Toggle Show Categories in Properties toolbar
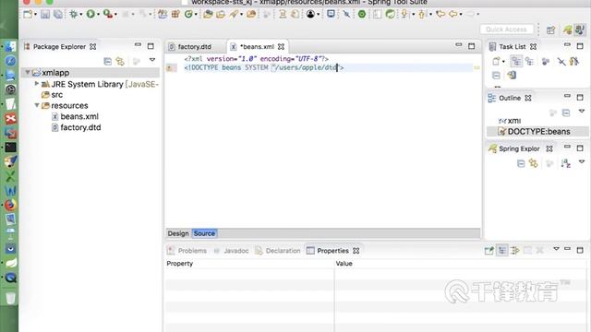 pyautogui.click(x=502, y=251)
